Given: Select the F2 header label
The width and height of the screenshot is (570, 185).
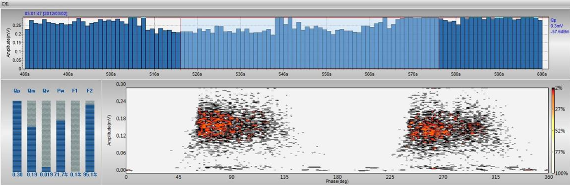Looking at the screenshot, I should pos(90,90).
